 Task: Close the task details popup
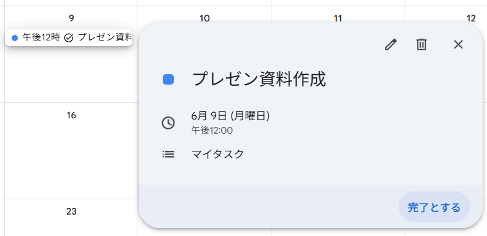coord(458,45)
